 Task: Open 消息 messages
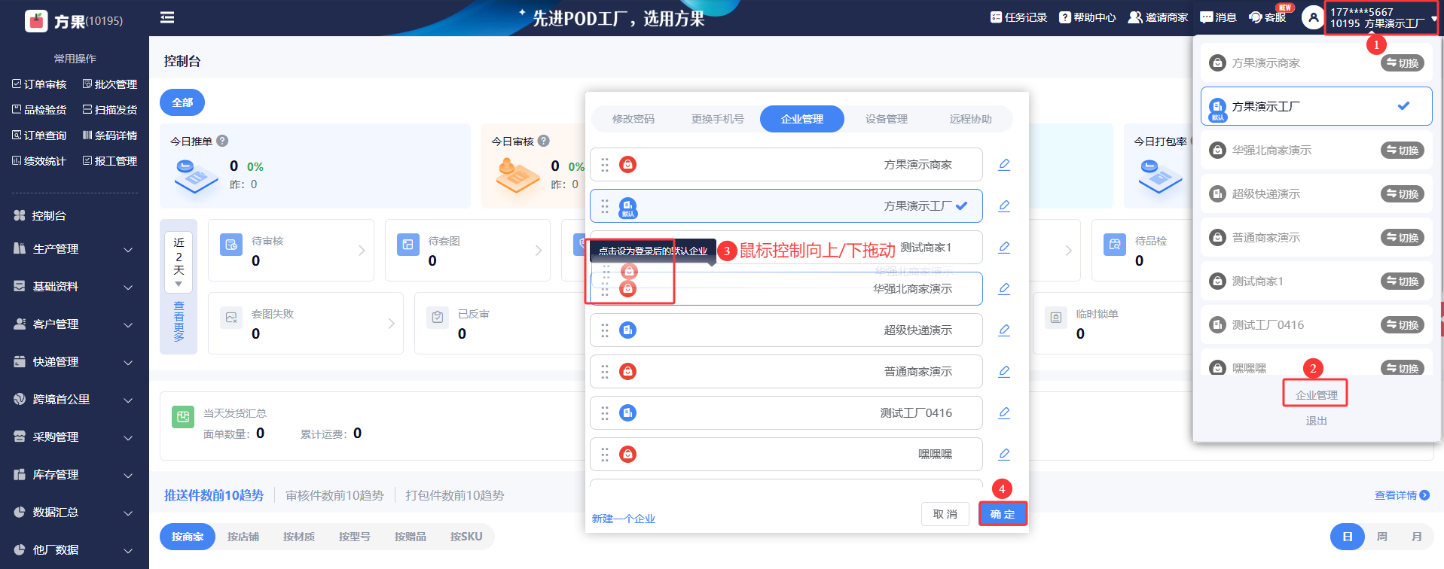tap(1218, 17)
